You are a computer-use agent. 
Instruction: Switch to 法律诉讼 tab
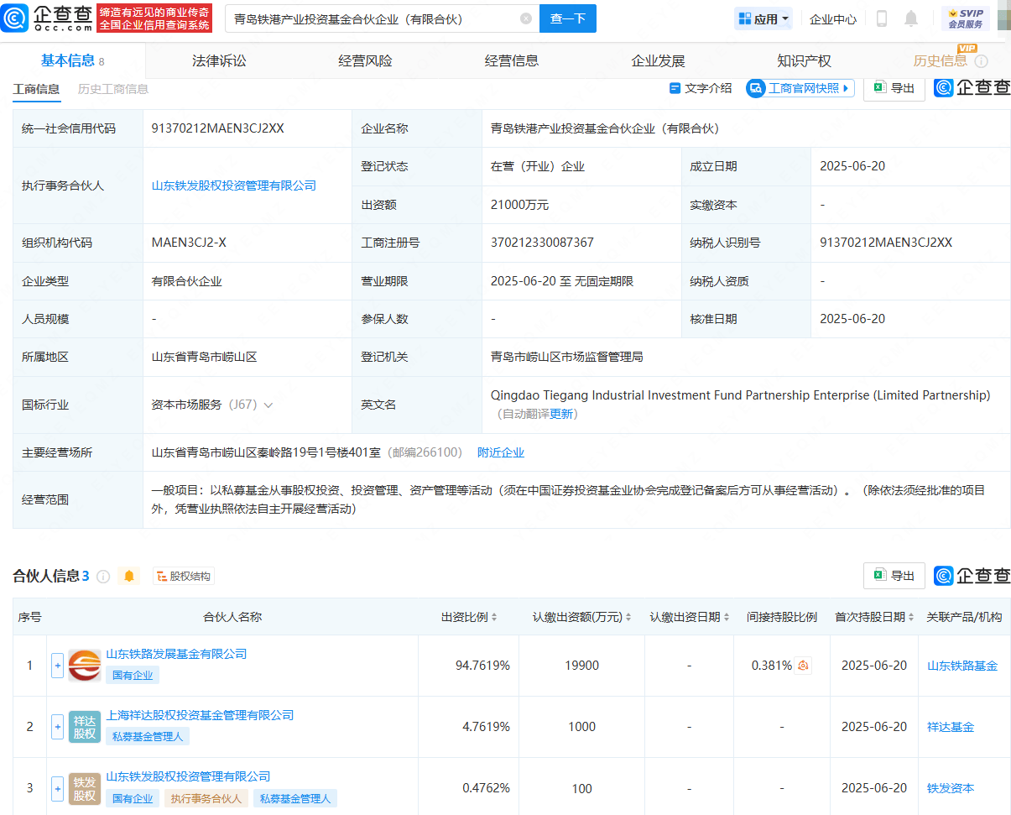pos(219,61)
